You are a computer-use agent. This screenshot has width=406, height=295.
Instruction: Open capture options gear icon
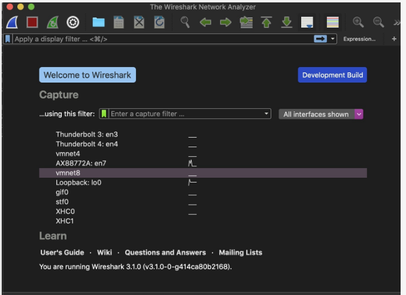click(x=73, y=22)
